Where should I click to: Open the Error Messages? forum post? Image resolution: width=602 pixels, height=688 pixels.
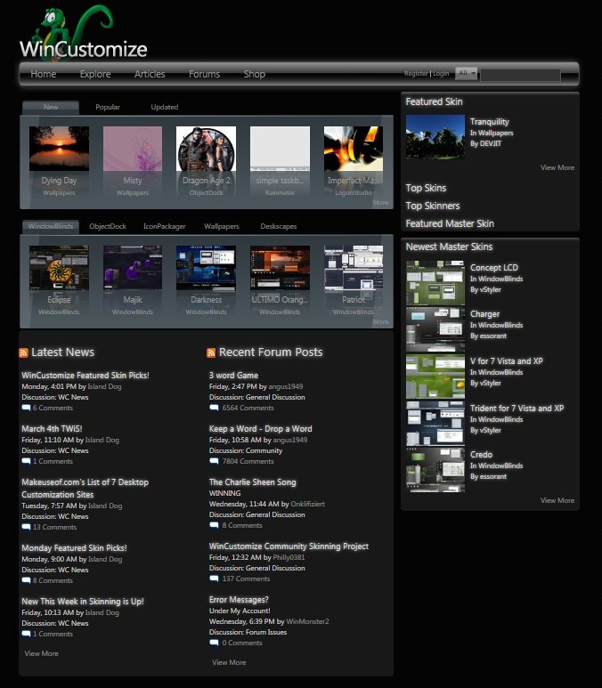[239, 600]
